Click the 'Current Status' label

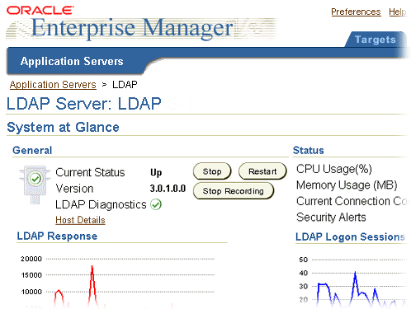click(x=90, y=172)
